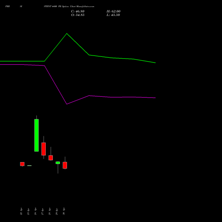Click the 27 Apr date label

pos(43,211)
